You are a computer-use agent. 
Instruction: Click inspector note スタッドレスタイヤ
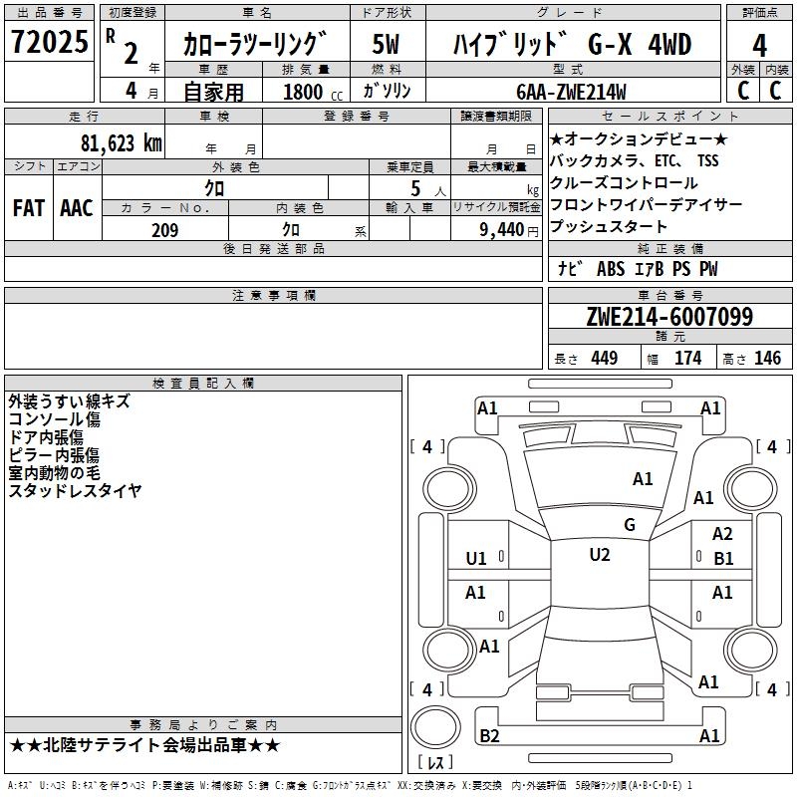pos(76,490)
